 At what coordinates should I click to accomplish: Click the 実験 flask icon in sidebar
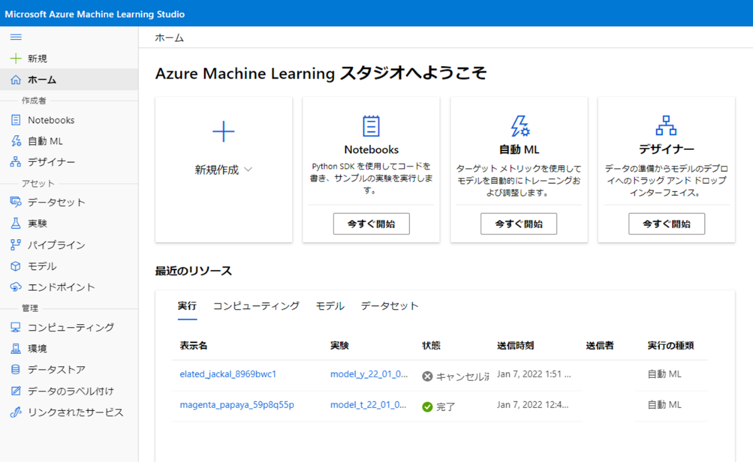pos(16,223)
